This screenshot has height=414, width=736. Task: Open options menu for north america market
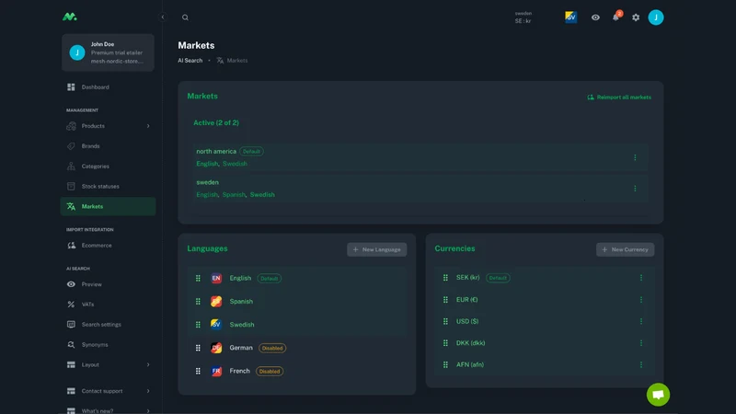(x=635, y=157)
